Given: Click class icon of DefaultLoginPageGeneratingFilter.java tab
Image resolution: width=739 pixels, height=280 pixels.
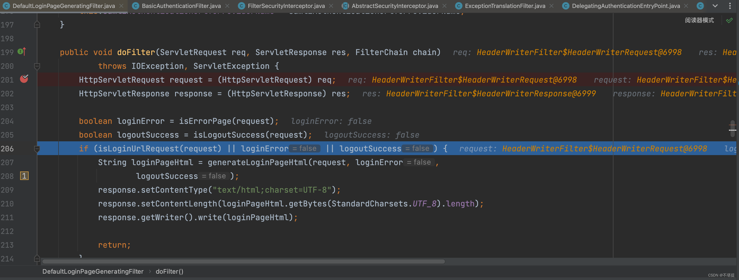Looking at the screenshot, I should tap(6, 6).
